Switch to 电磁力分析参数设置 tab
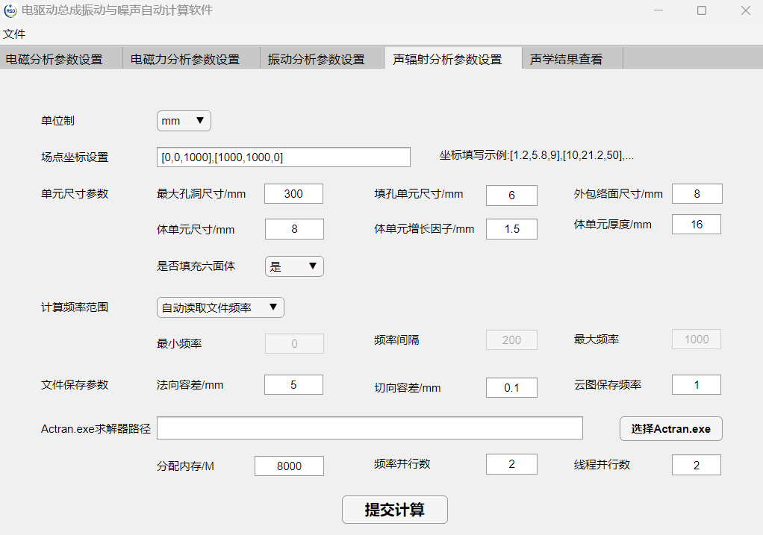Viewport: 763px width, 535px height. (185, 59)
